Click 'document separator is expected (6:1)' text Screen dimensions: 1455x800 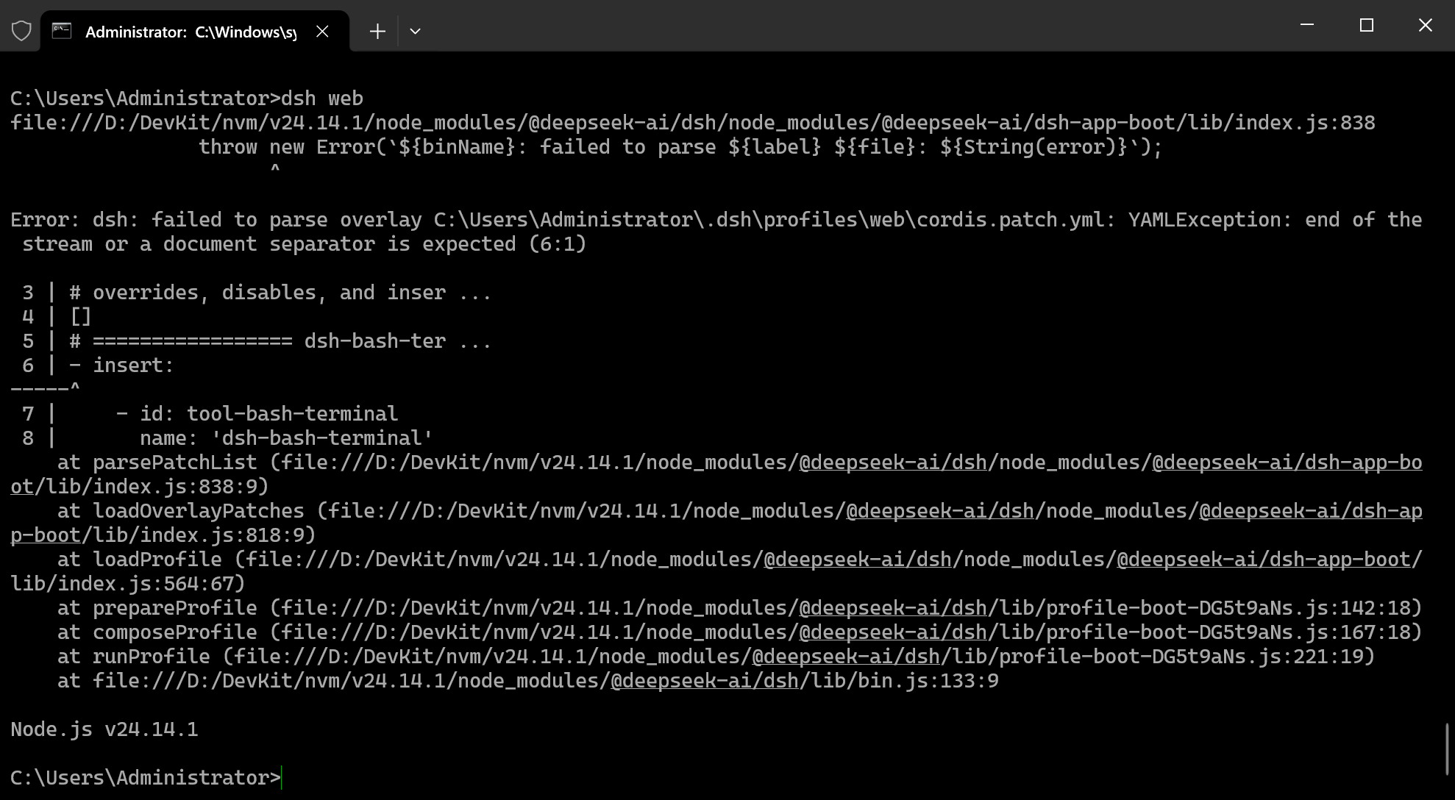(x=375, y=244)
